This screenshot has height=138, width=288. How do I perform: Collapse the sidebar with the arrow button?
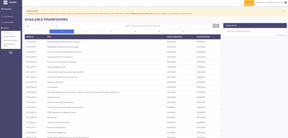click(11, 52)
